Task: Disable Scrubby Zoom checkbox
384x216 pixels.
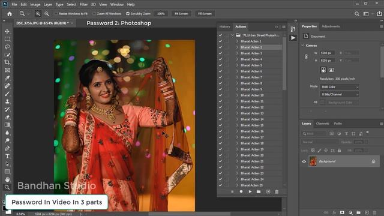Action: point(128,14)
